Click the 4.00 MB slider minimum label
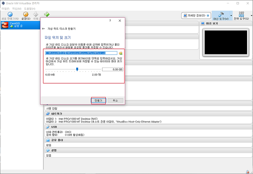Screen dimensions: 253x174 (50, 75)
